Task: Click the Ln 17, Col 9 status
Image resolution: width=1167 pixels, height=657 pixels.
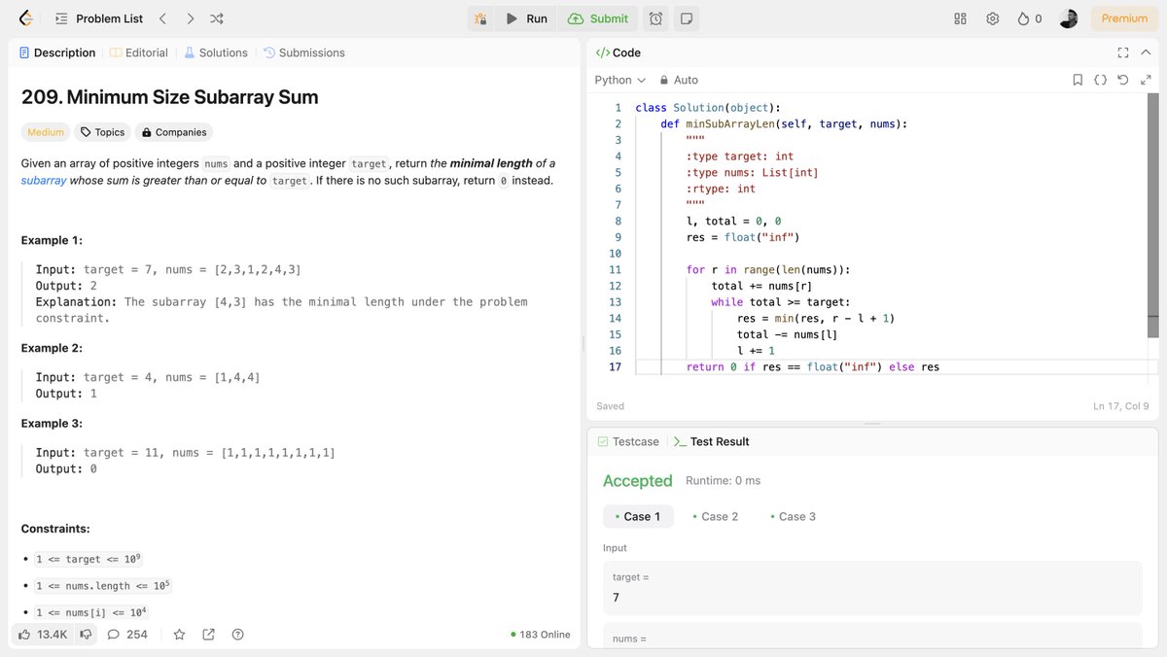Action: click(x=1120, y=406)
